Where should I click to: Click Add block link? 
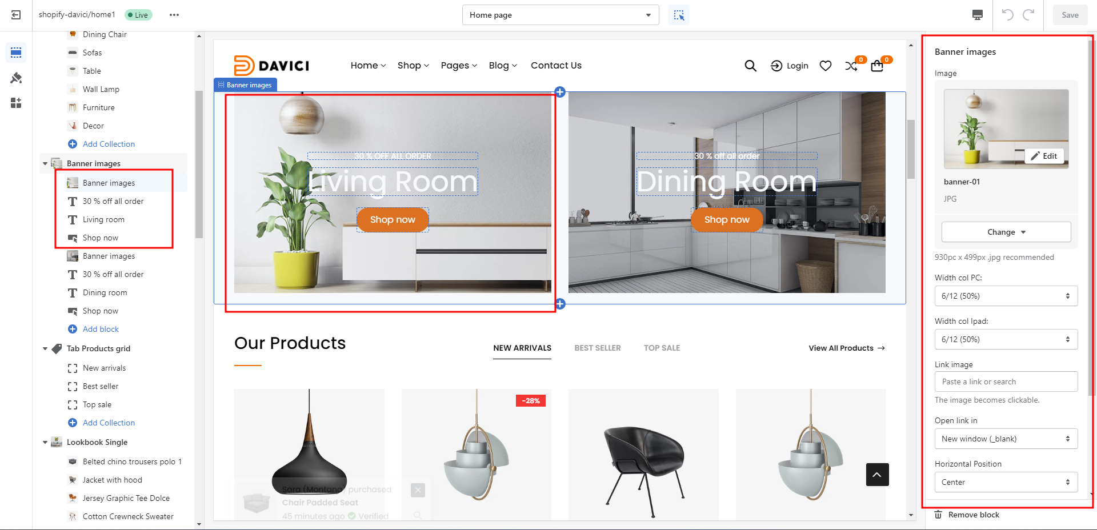pos(101,329)
